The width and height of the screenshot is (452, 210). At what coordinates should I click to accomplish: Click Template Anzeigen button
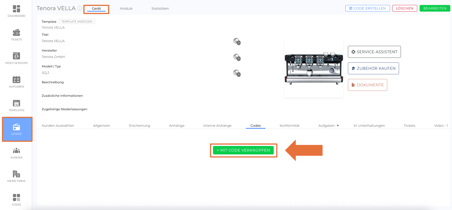point(77,22)
